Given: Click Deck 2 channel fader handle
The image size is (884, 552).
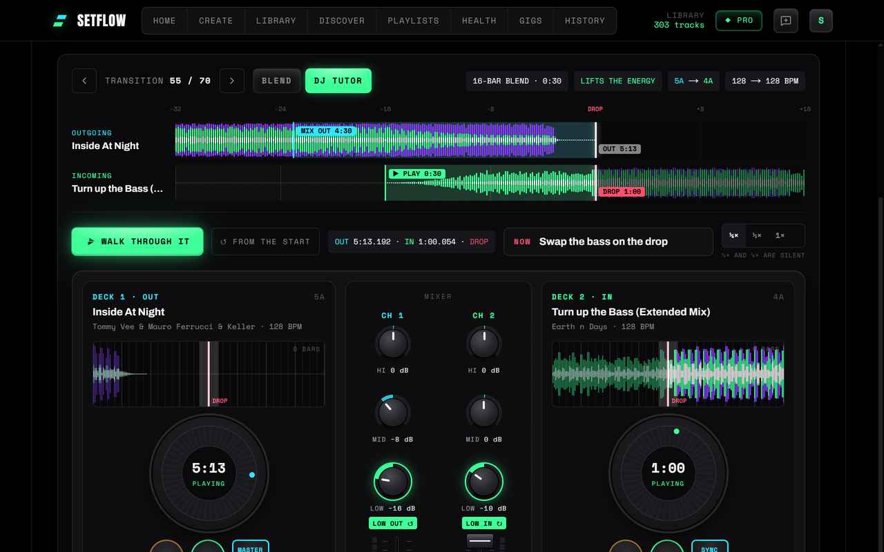Looking at the screenshot, I should pos(480,542).
